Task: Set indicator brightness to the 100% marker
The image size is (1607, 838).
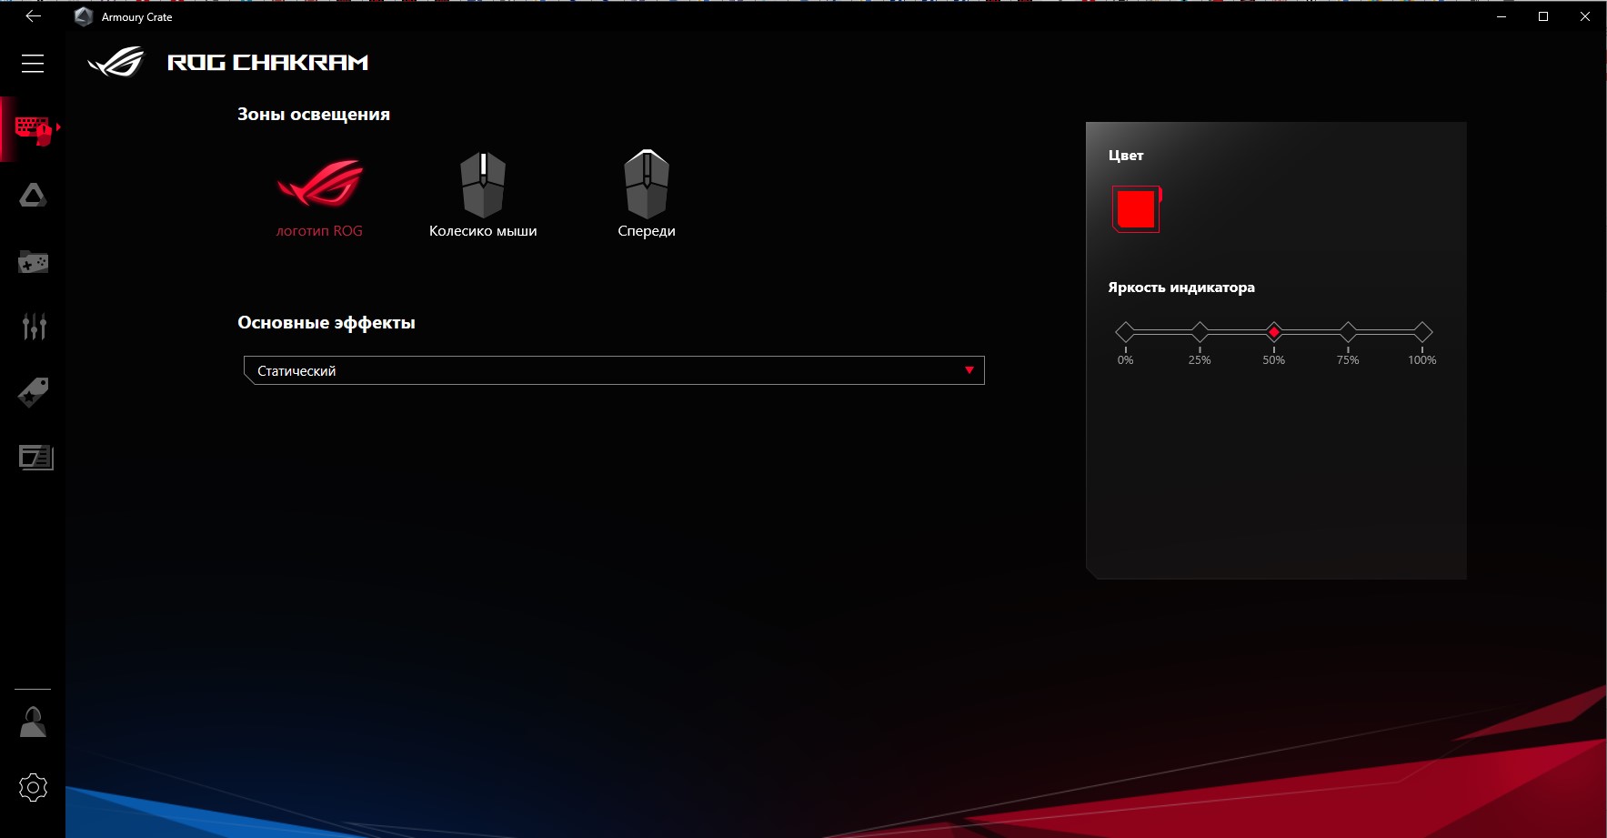Action: click(1422, 332)
